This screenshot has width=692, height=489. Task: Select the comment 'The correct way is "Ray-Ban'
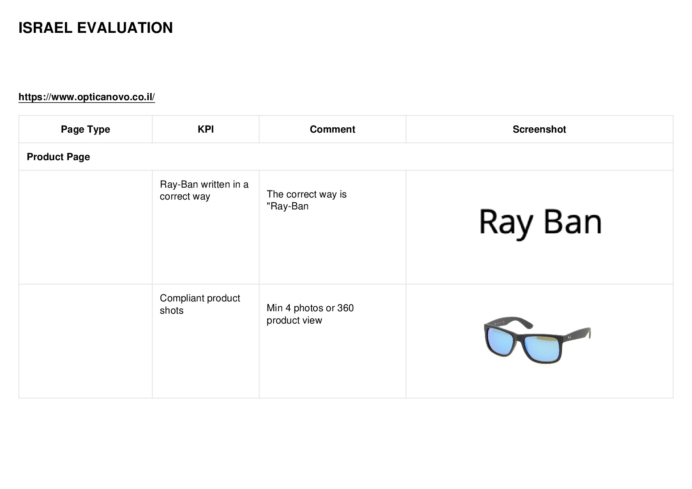307,200
